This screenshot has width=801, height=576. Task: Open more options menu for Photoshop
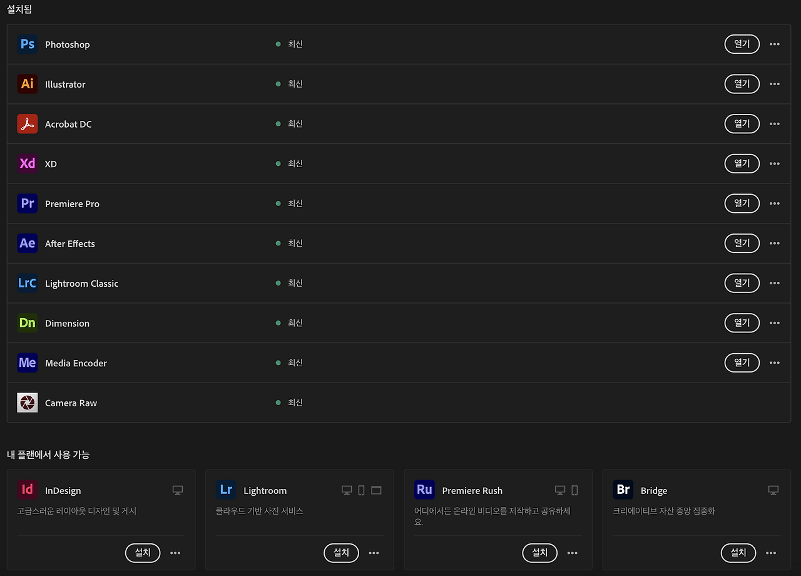pyautogui.click(x=775, y=44)
